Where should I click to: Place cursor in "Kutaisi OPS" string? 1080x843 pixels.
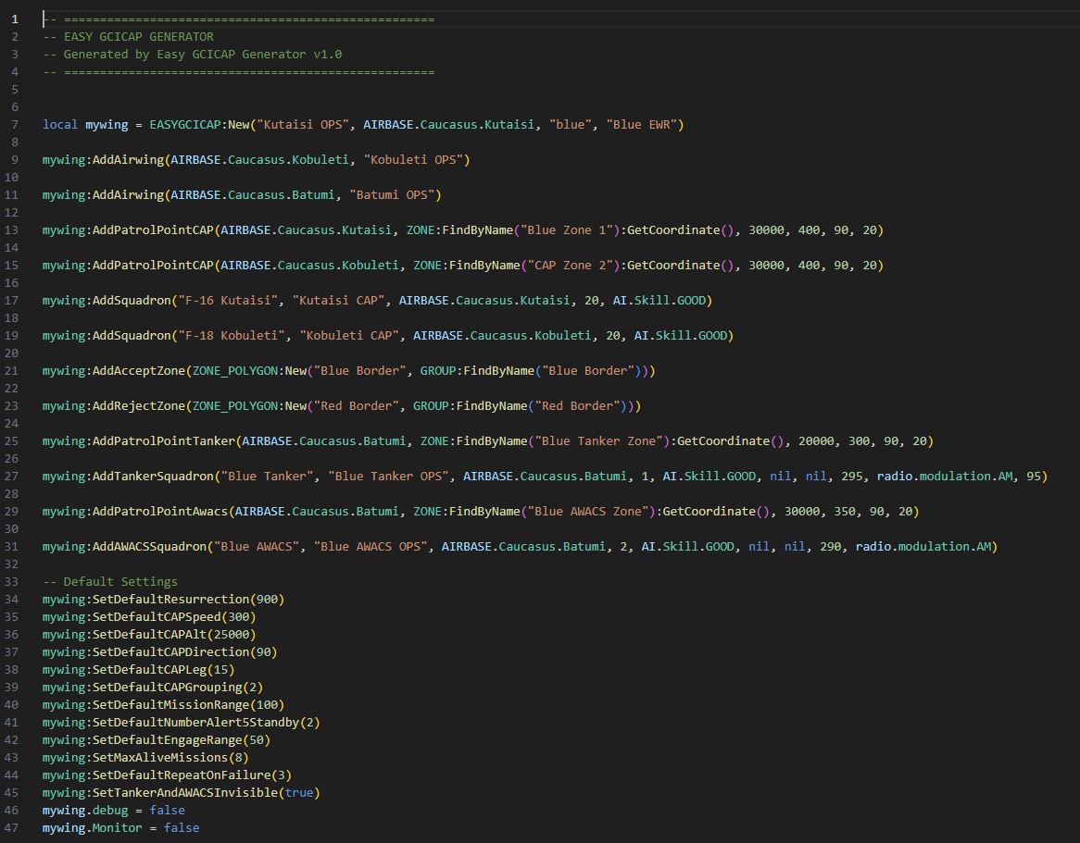305,125
